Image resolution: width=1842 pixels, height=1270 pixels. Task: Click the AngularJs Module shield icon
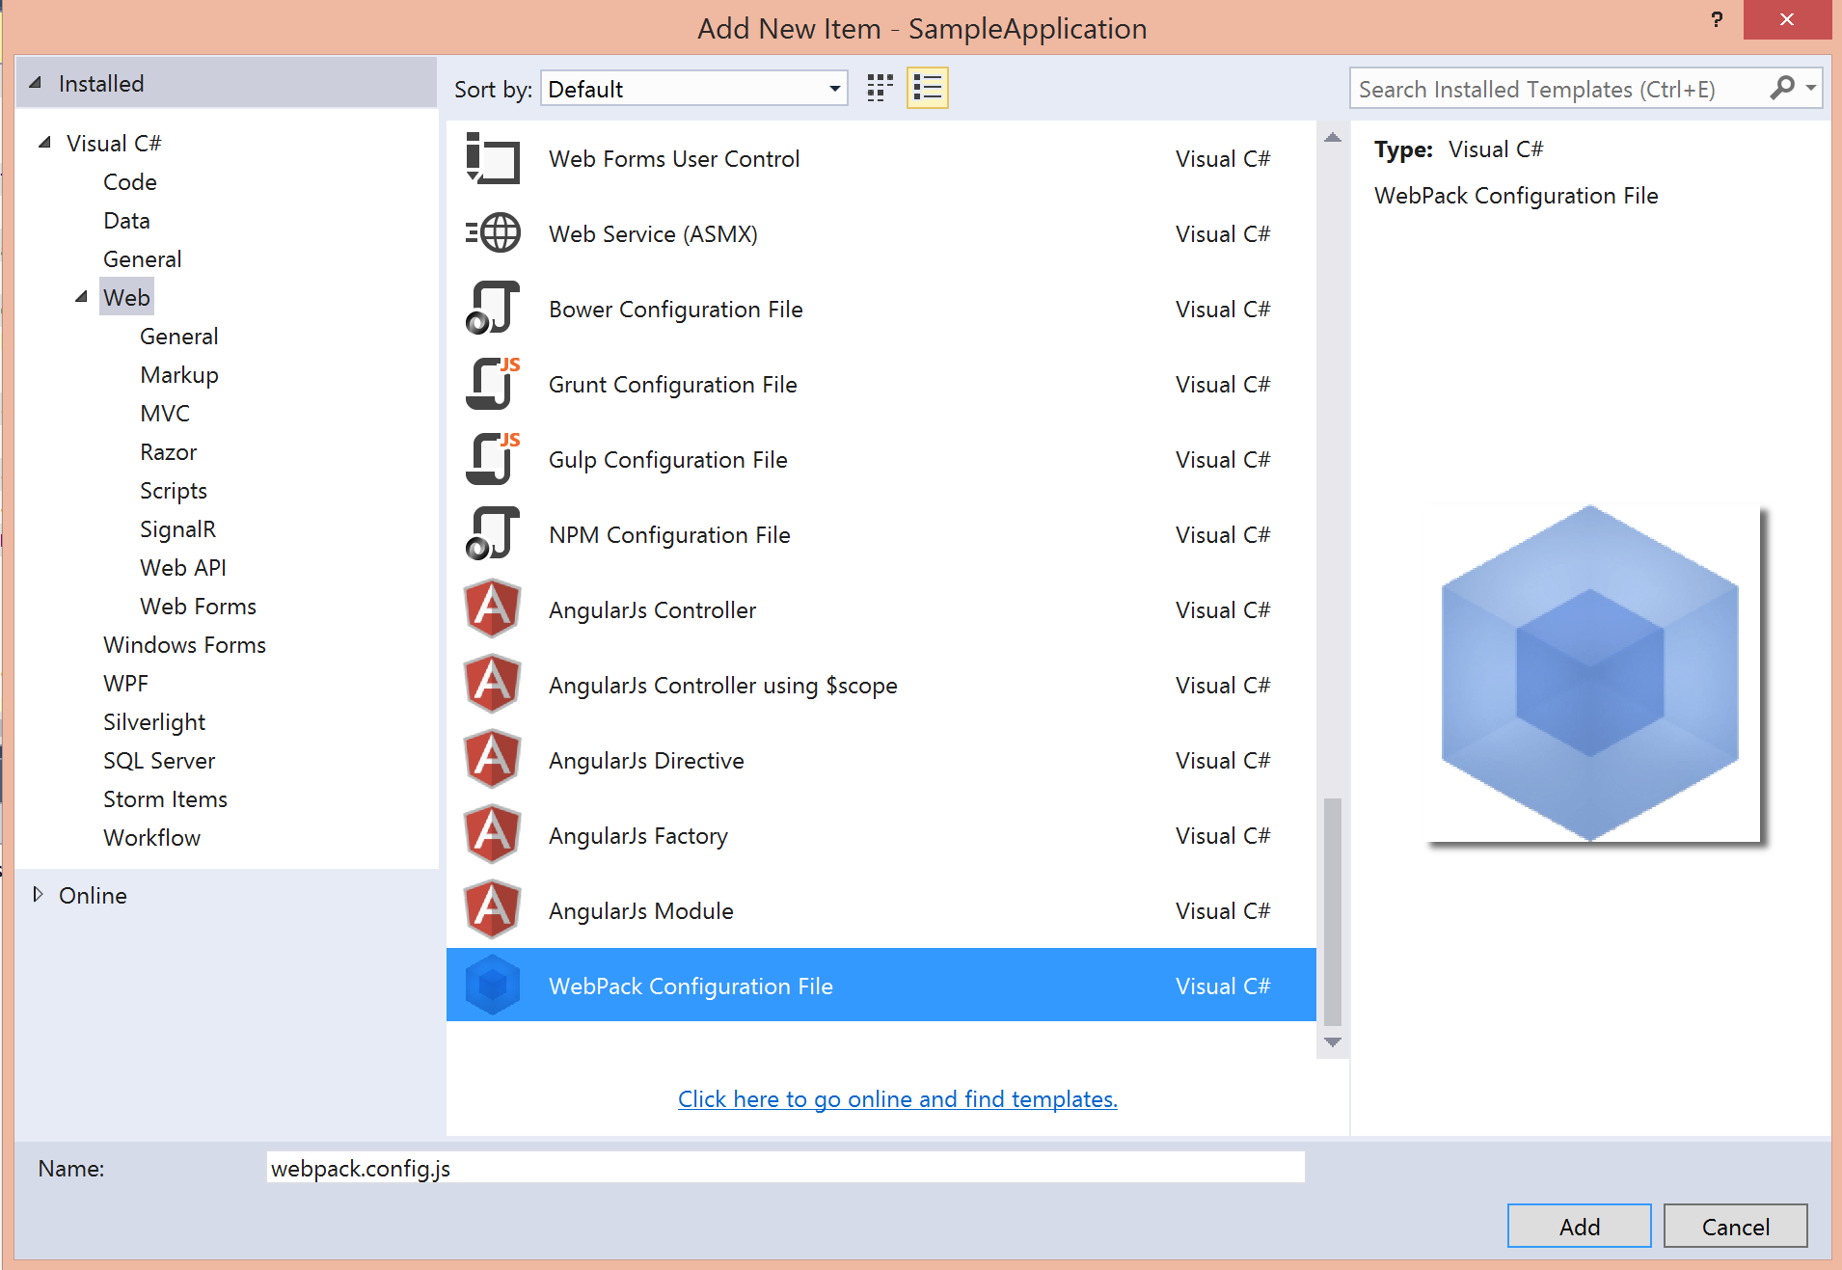493,910
